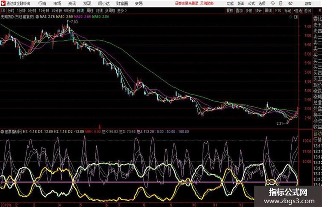The image size is (322, 207).
Task: Click the 自动 label in right panel
Action: (x=318, y=134)
